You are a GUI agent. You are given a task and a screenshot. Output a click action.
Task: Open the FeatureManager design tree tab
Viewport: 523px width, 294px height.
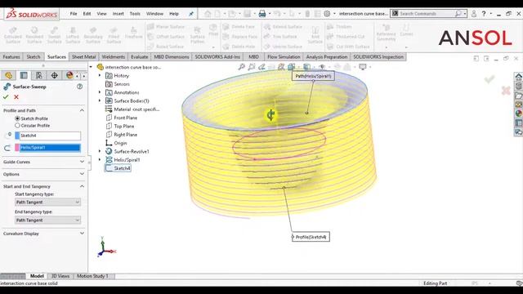(x=9, y=75)
